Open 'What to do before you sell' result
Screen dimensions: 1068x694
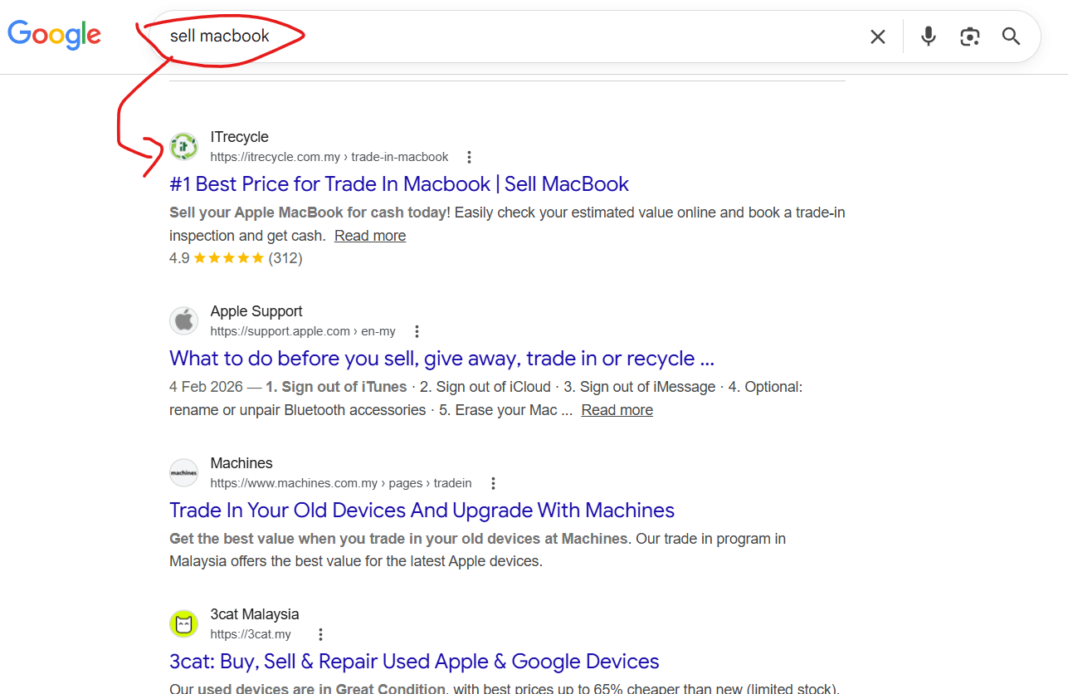pos(441,358)
